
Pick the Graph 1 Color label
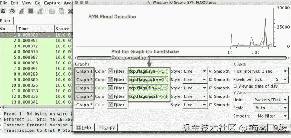[x=100, y=71]
